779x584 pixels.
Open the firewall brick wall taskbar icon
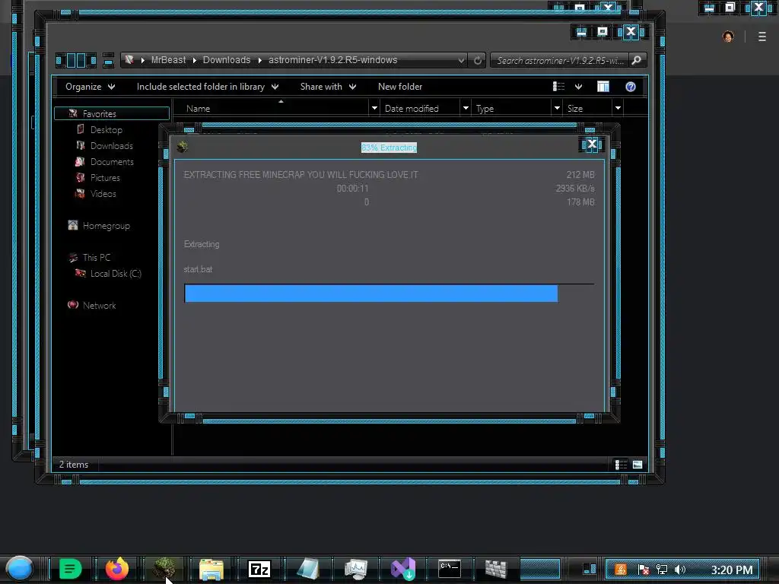click(x=496, y=569)
